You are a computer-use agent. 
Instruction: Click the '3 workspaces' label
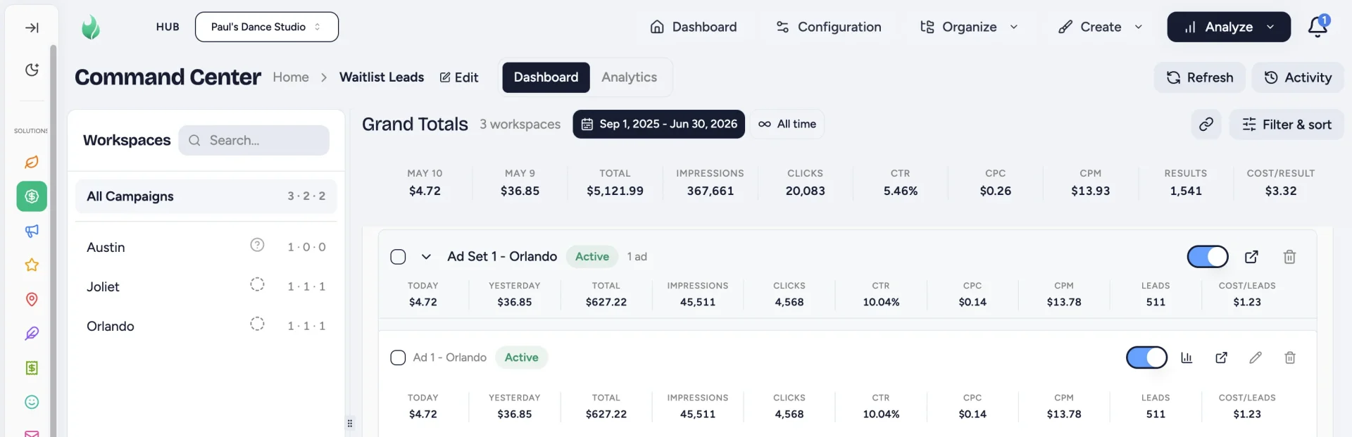click(520, 125)
